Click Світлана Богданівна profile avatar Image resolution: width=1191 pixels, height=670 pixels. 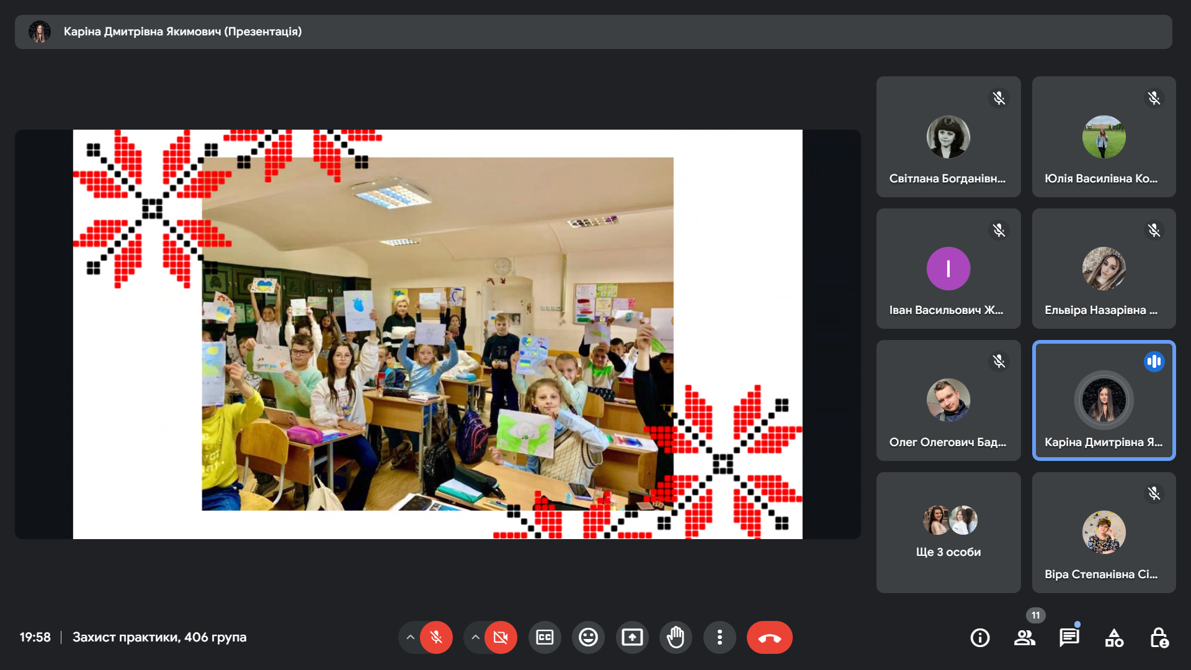(948, 136)
